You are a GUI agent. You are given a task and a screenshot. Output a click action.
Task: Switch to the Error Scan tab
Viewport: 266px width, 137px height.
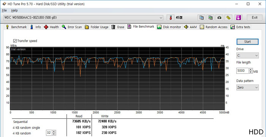(x=72, y=27)
